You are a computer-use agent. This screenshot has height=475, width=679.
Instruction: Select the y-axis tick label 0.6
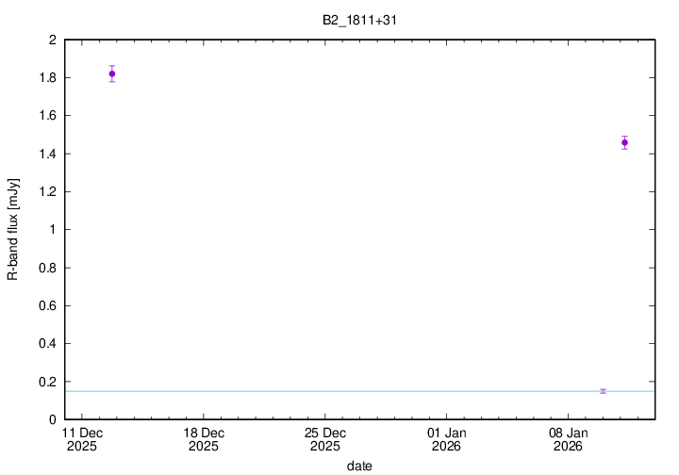(47, 305)
